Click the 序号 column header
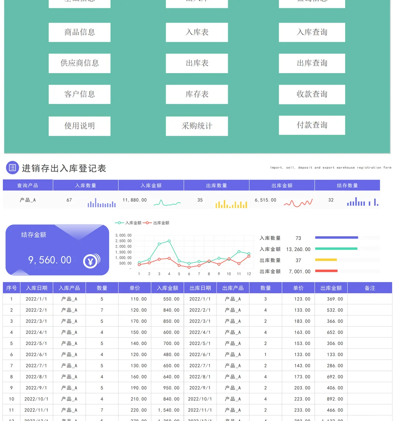Screen dimensions: 395x421 click(x=12, y=288)
